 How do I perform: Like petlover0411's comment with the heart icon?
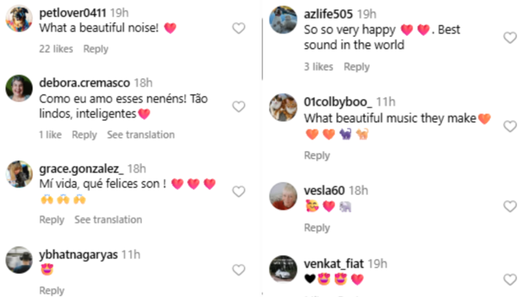point(239,28)
